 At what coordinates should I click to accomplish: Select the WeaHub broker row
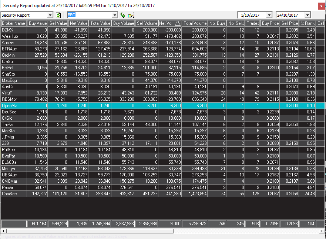tap(162, 36)
